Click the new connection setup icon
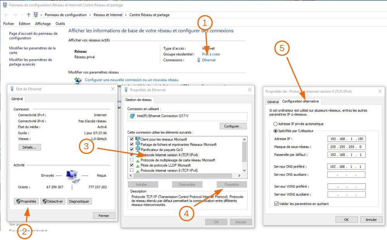Screen dimensions: 387x240 (78, 80)
